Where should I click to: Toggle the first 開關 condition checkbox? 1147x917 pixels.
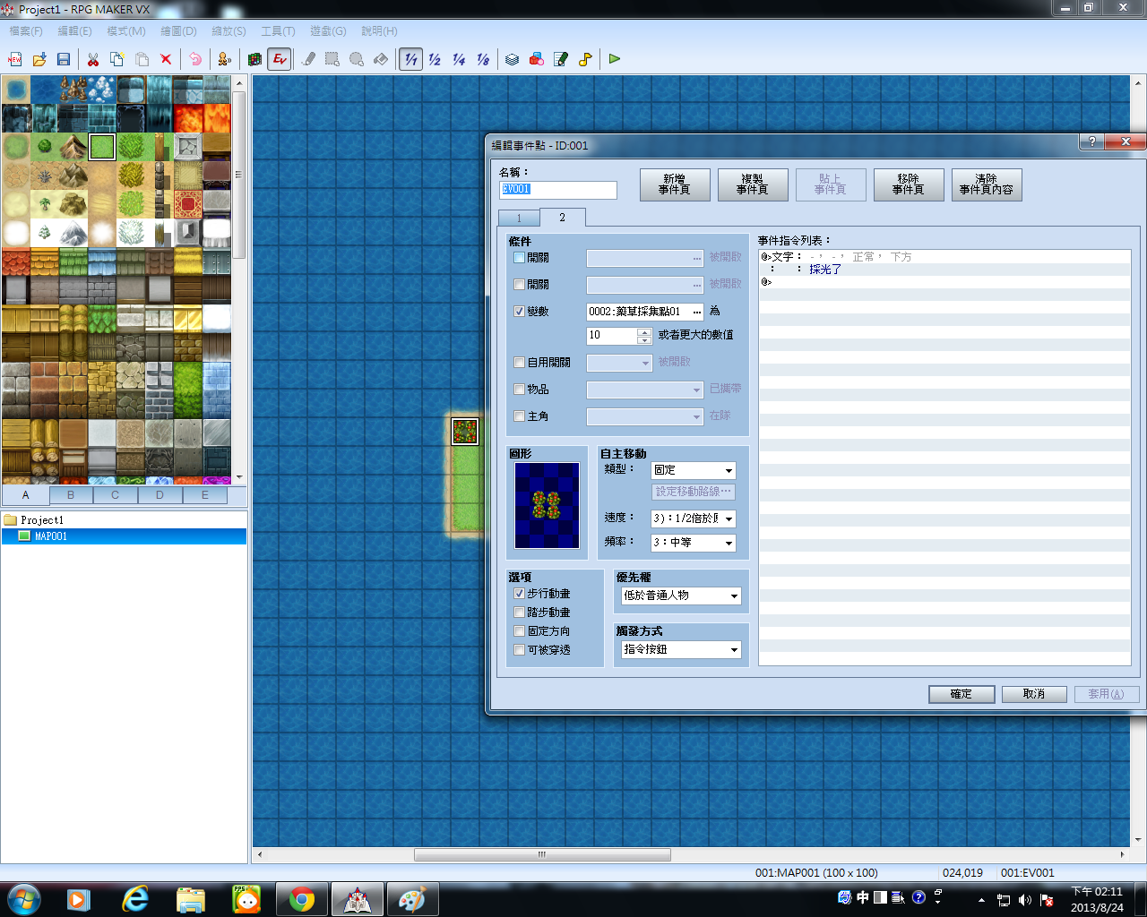coord(519,258)
